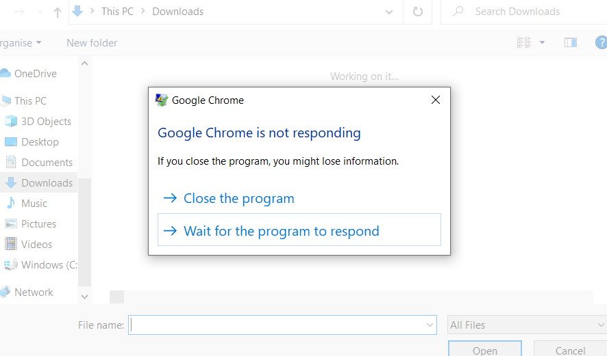Screen dimensions: 607x356
Task: Click the OneDrive cloud icon
Action: (x=5, y=73)
